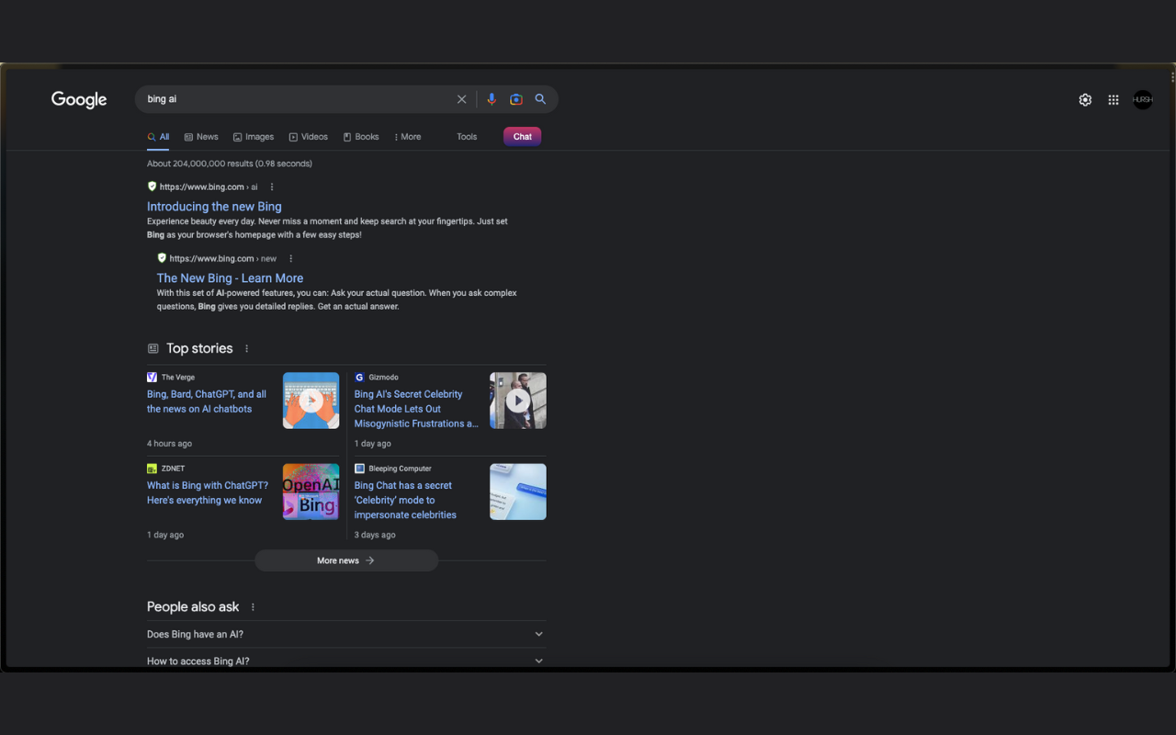Select the All results tab
Image resolution: width=1176 pixels, height=735 pixels.
coord(158,137)
